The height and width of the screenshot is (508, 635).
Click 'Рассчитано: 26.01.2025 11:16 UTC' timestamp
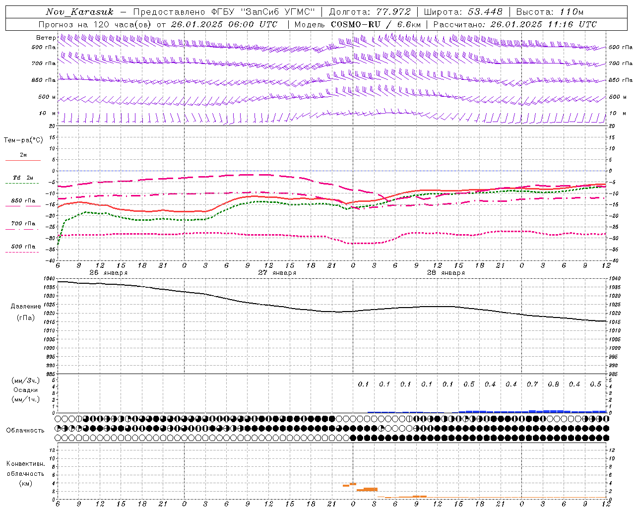515,24
